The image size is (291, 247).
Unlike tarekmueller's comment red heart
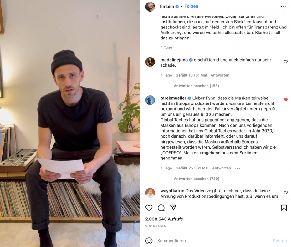tap(286, 100)
